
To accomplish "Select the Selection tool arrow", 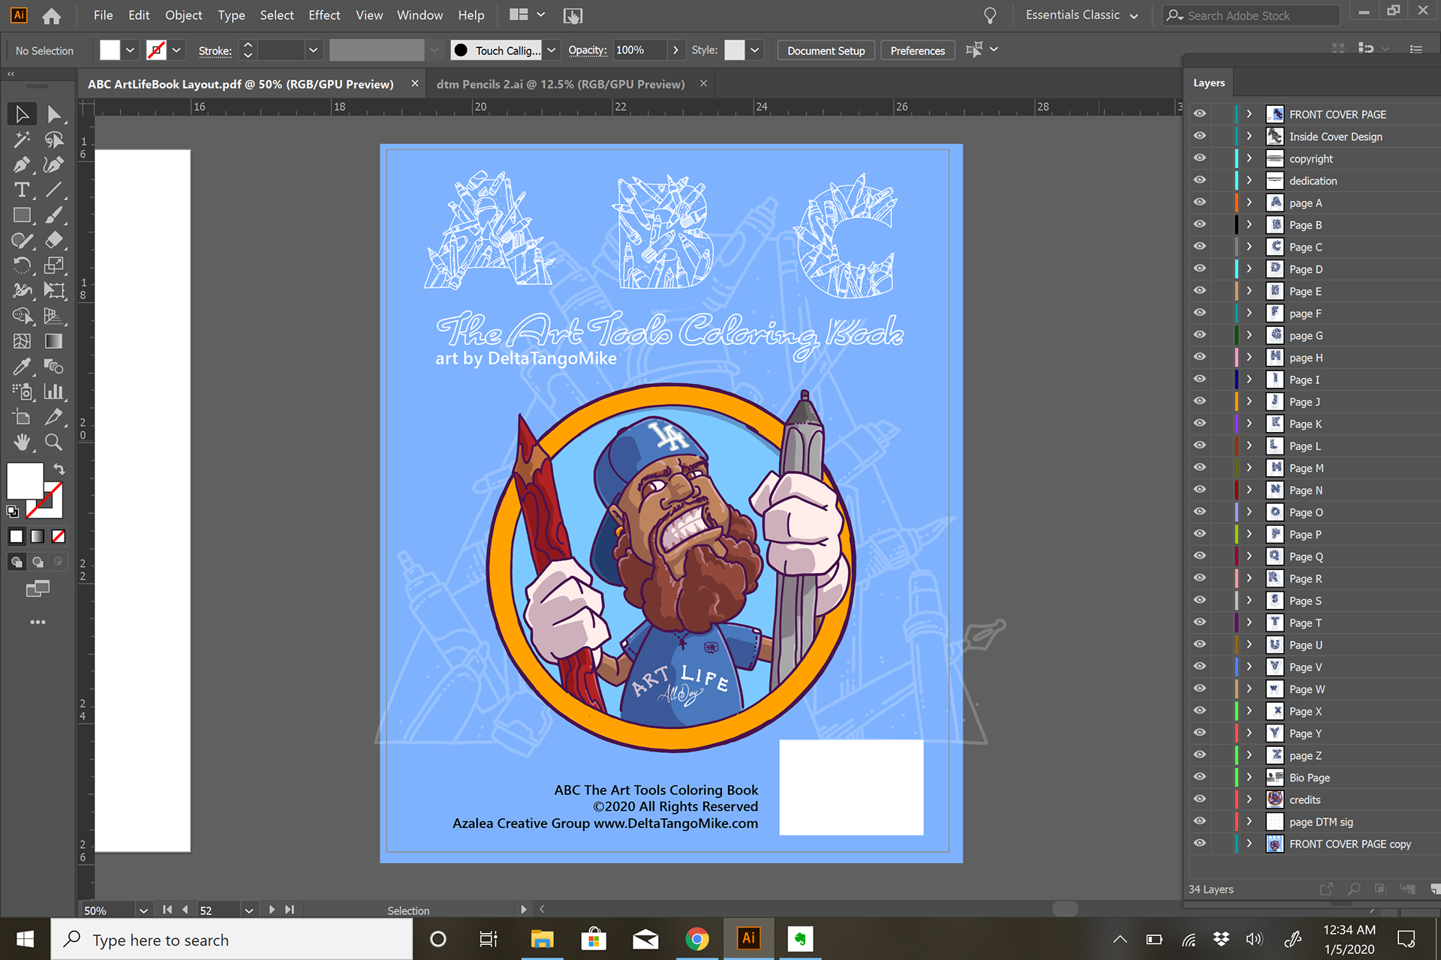I will (x=22, y=114).
